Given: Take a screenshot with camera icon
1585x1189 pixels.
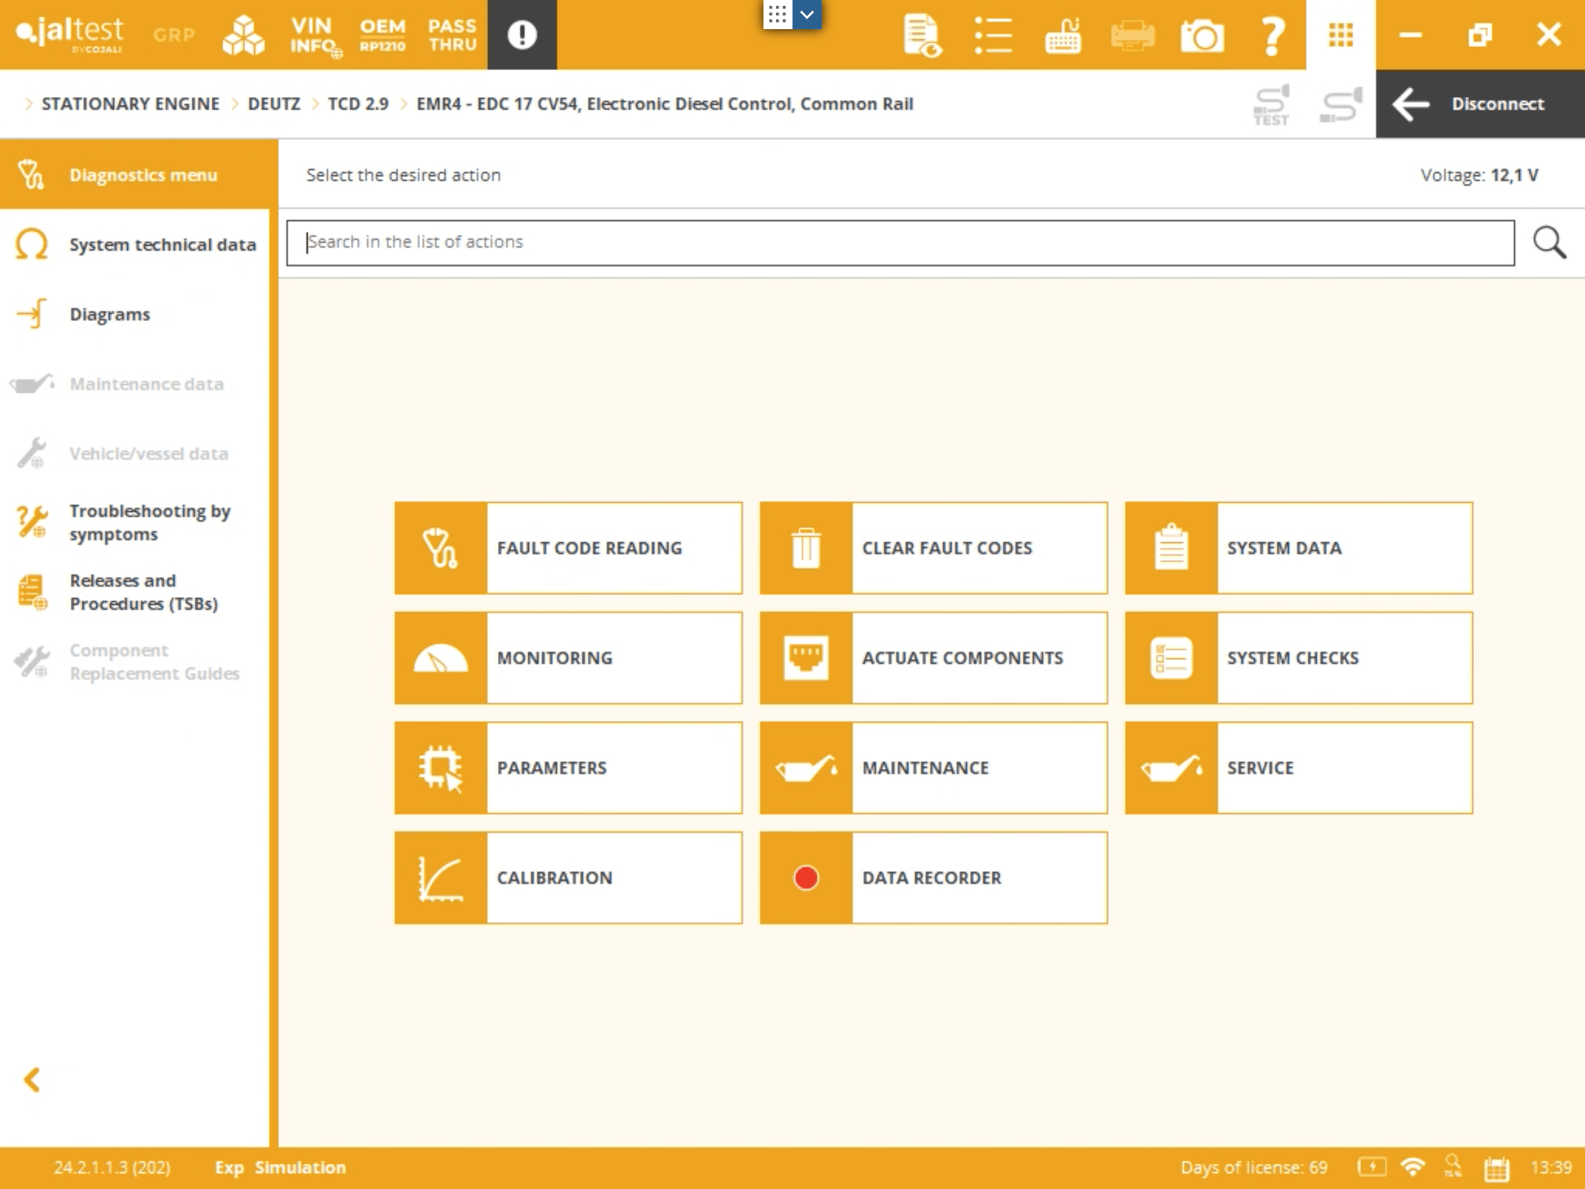Looking at the screenshot, I should point(1202,35).
